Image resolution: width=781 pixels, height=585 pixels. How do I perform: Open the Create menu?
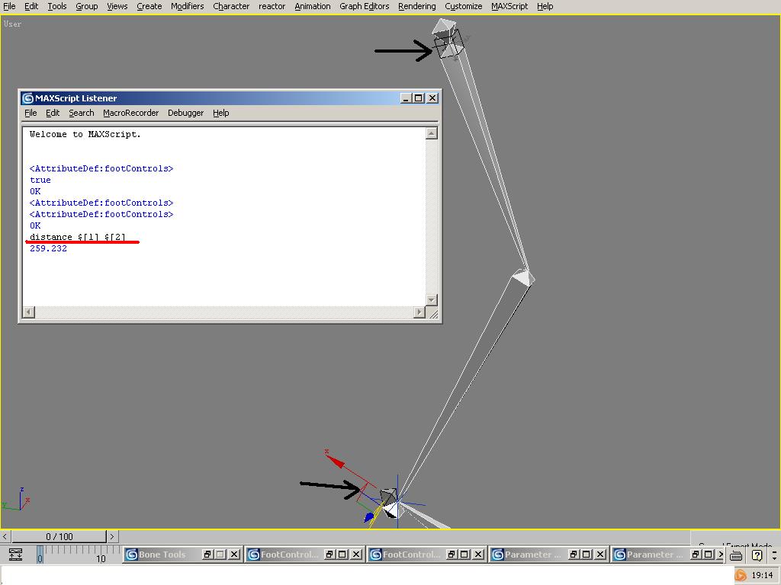[x=149, y=6]
